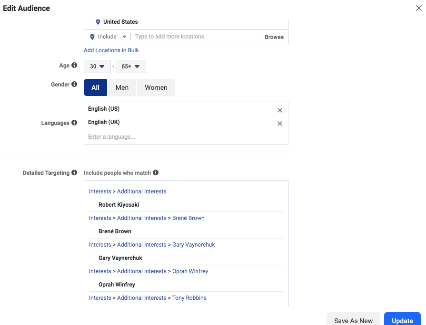The width and height of the screenshot is (426, 325).
Task: Show Detailed Targeting info icon
Action: pos(74,172)
